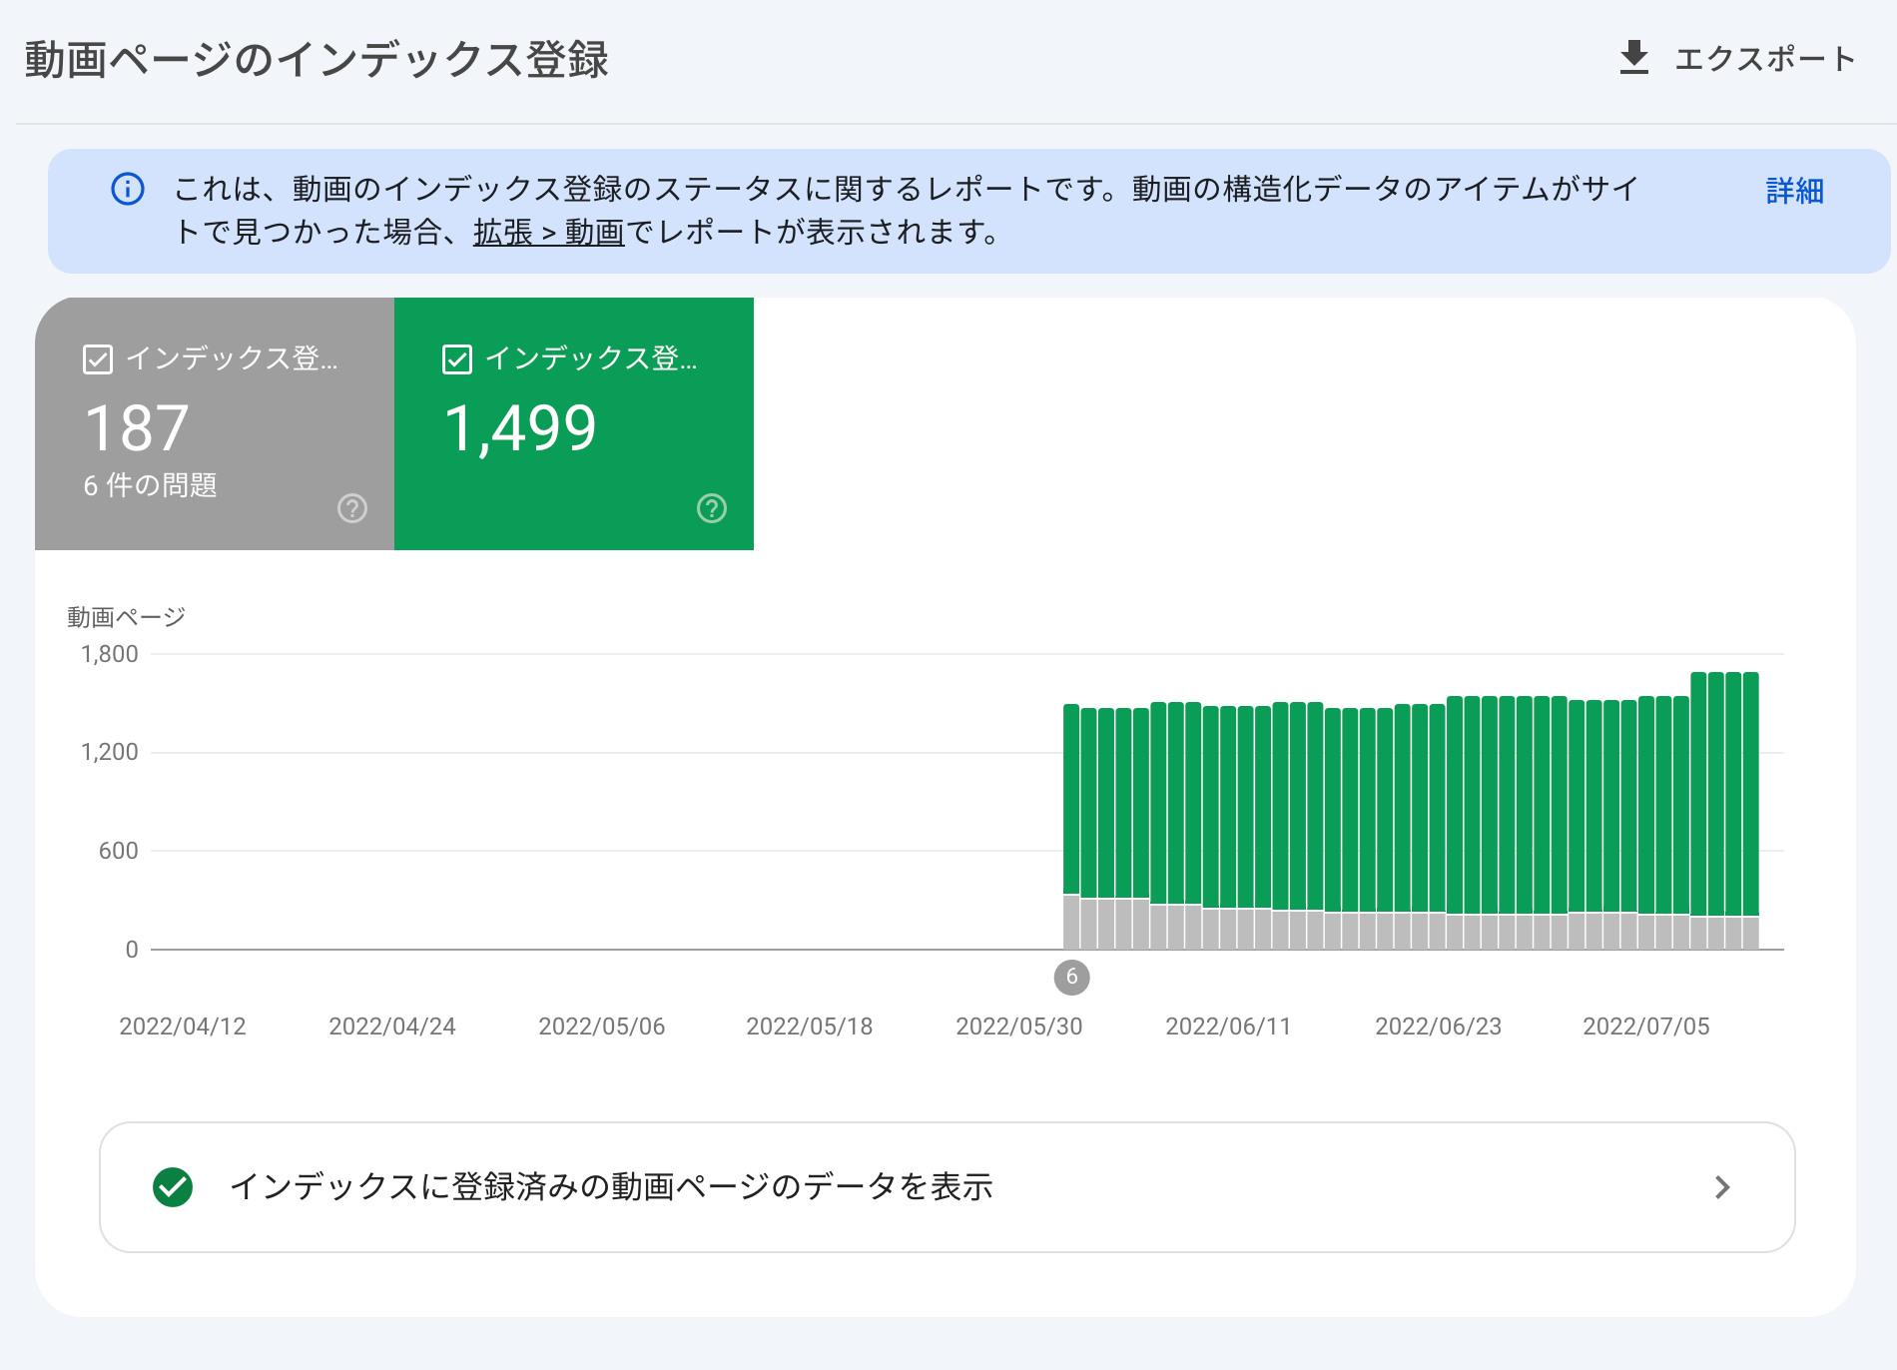Click the 2022/06/11 date label
This screenshot has width=1897, height=1370.
(x=1229, y=1027)
